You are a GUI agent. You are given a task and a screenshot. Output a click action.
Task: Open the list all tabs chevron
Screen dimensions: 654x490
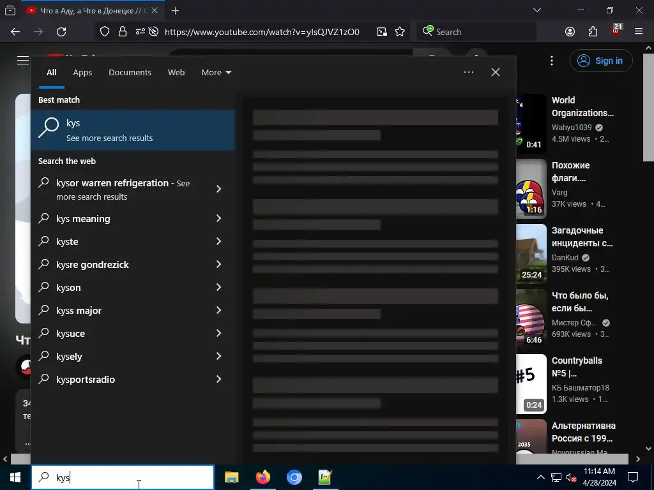(537, 10)
